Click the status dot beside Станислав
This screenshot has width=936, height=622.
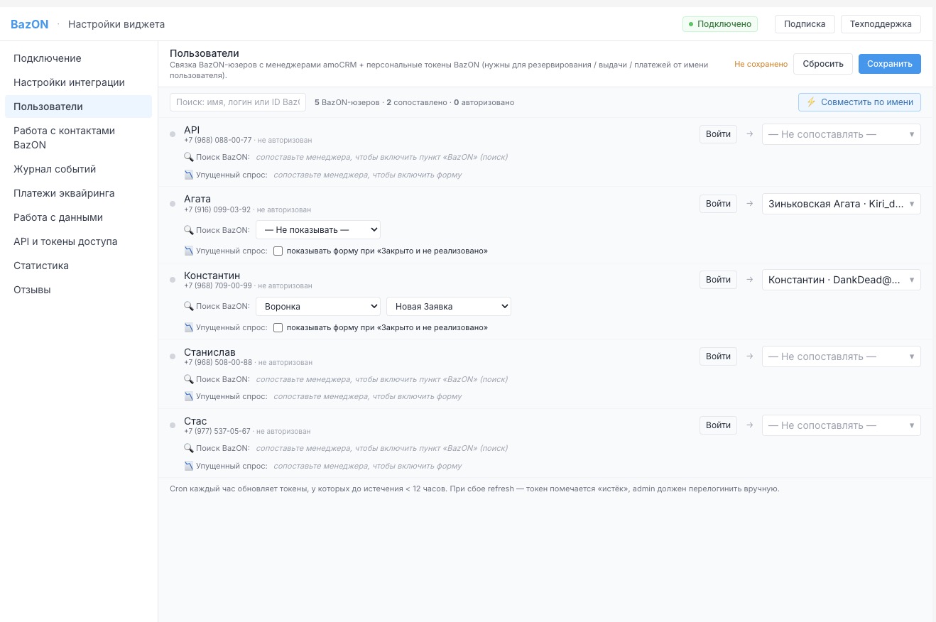click(173, 356)
